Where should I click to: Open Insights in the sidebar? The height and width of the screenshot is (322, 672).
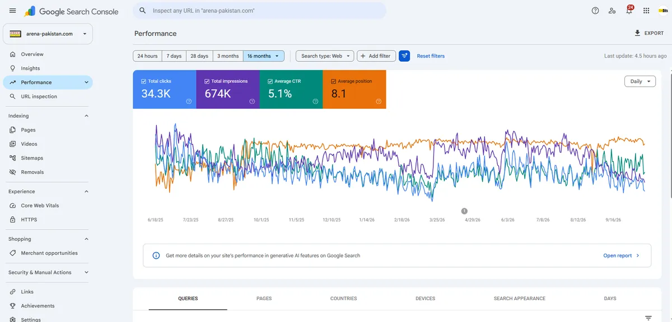(48, 68)
